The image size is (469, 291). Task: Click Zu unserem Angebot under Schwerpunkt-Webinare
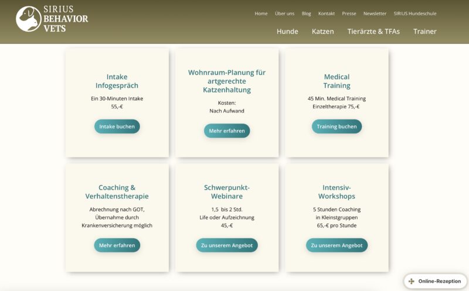coord(227,245)
